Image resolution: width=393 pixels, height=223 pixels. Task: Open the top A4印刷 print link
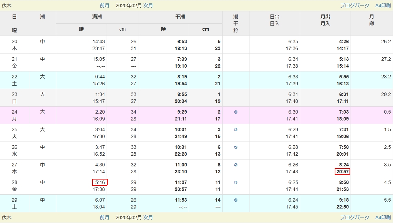(x=383, y=6)
